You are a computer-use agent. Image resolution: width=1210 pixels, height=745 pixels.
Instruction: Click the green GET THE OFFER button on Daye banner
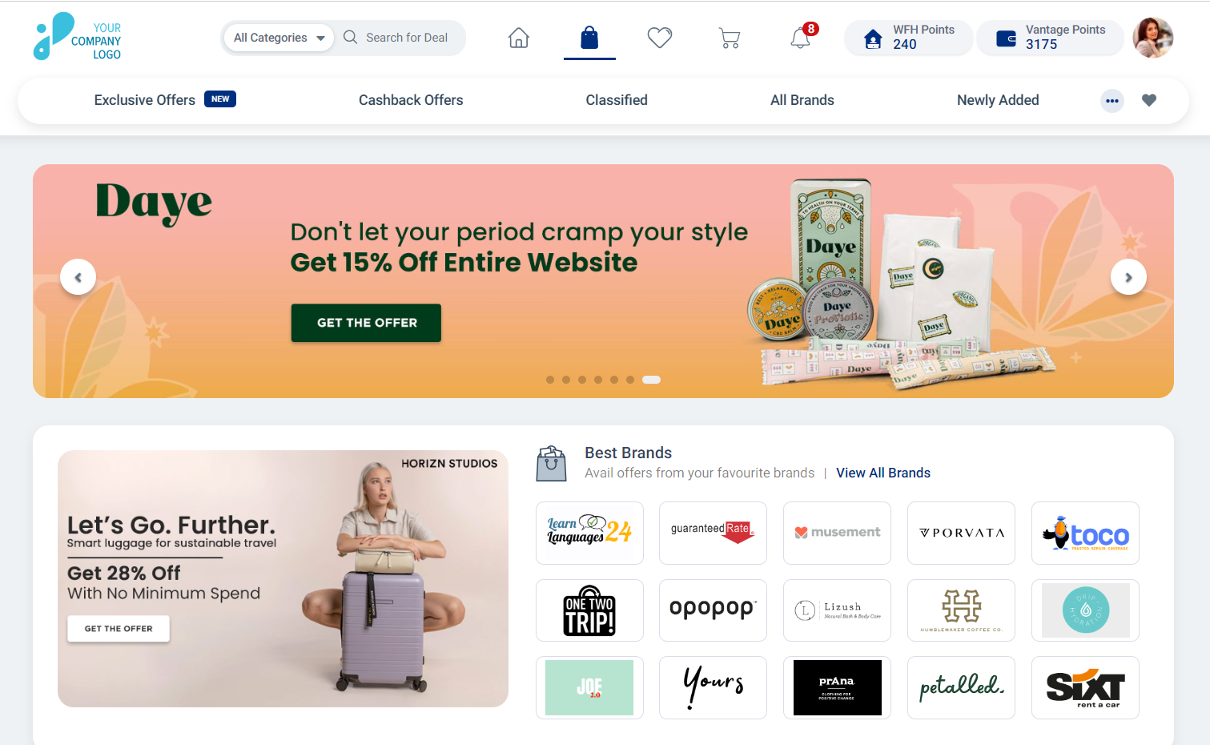(366, 323)
